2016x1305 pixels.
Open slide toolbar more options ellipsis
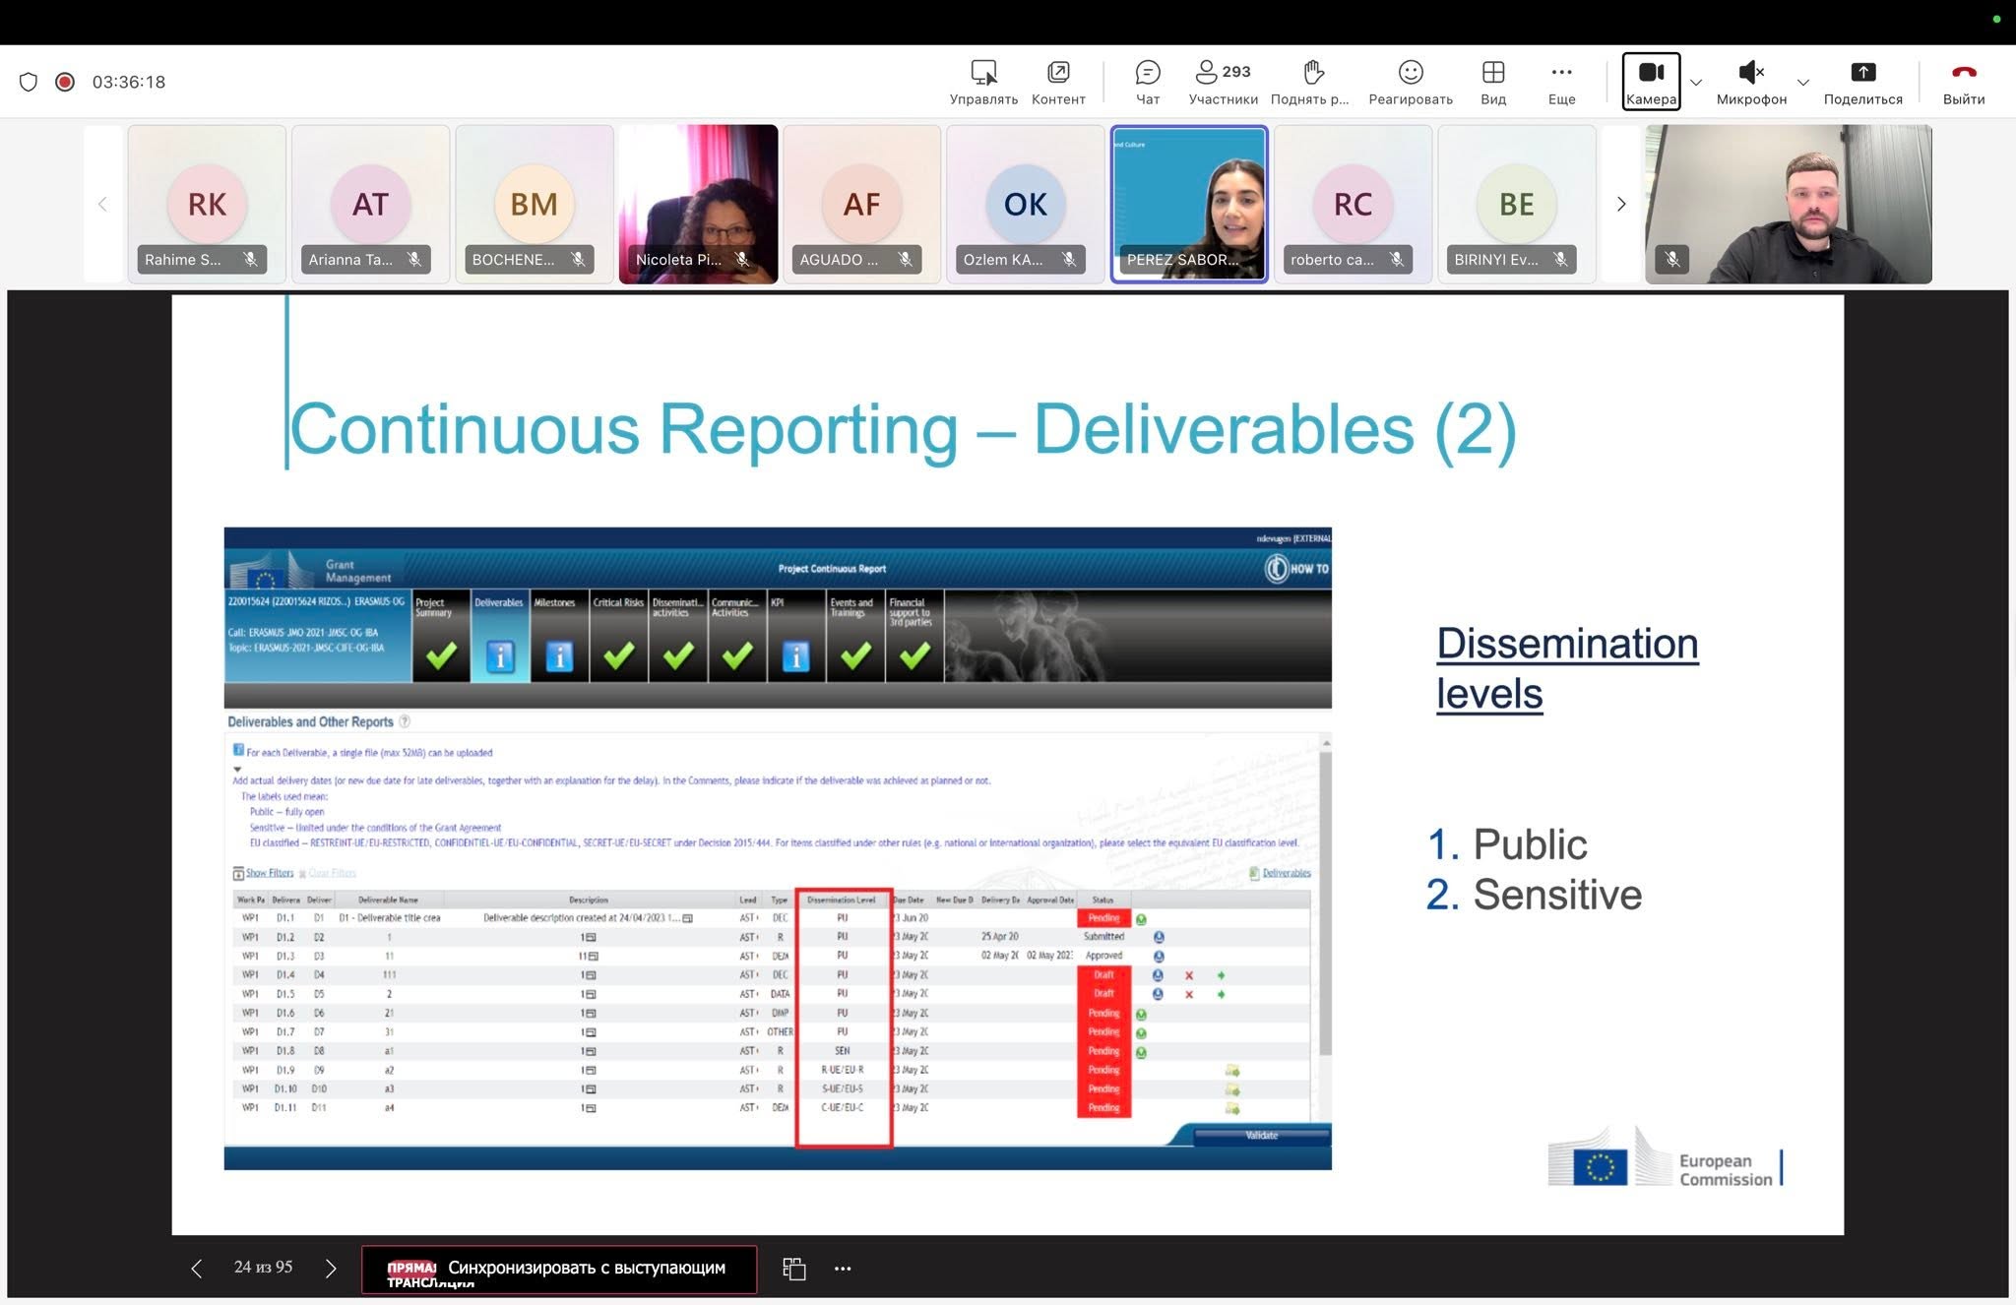pos(843,1269)
